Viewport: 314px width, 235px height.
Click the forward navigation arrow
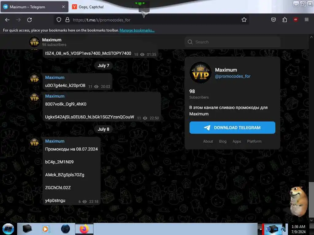click(18, 20)
